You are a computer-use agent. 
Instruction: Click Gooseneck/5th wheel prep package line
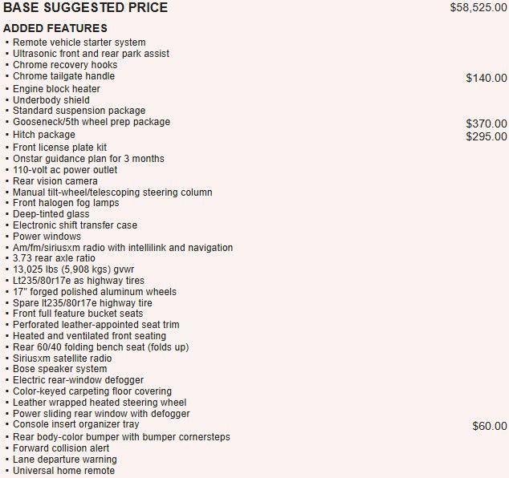pyautogui.click(x=92, y=122)
